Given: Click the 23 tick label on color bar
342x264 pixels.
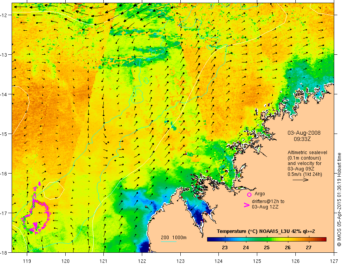Looking at the screenshot, I should click(x=225, y=247).
